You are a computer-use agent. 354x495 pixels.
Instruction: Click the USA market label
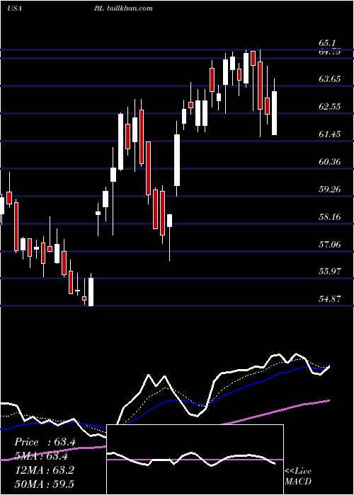[14, 8]
